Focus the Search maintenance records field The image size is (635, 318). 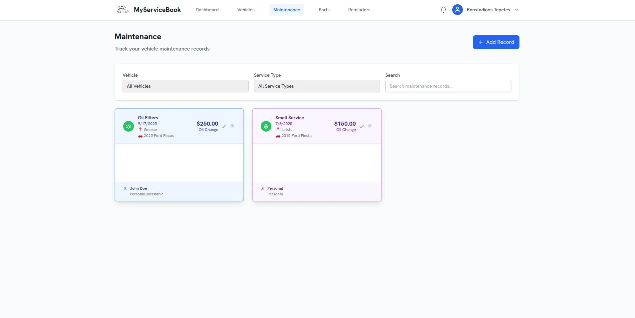pyautogui.click(x=448, y=86)
